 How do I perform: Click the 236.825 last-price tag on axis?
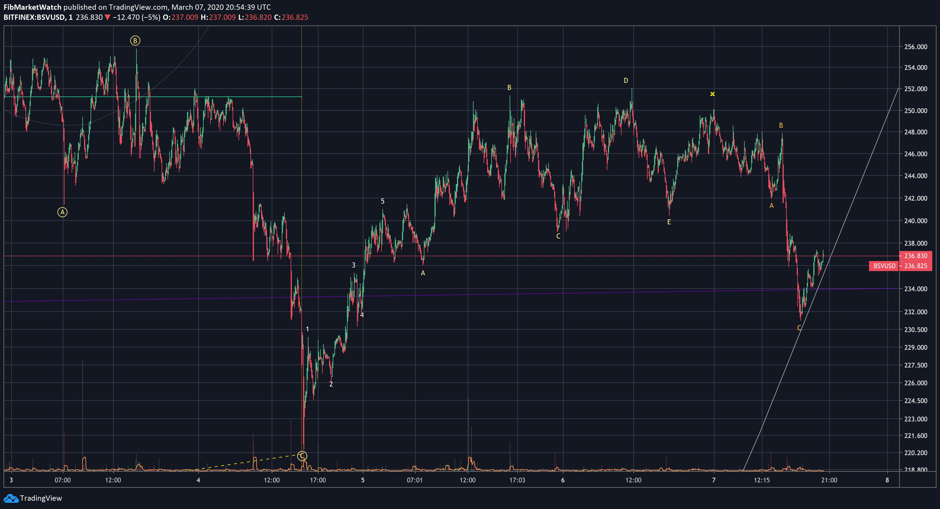pyautogui.click(x=915, y=266)
